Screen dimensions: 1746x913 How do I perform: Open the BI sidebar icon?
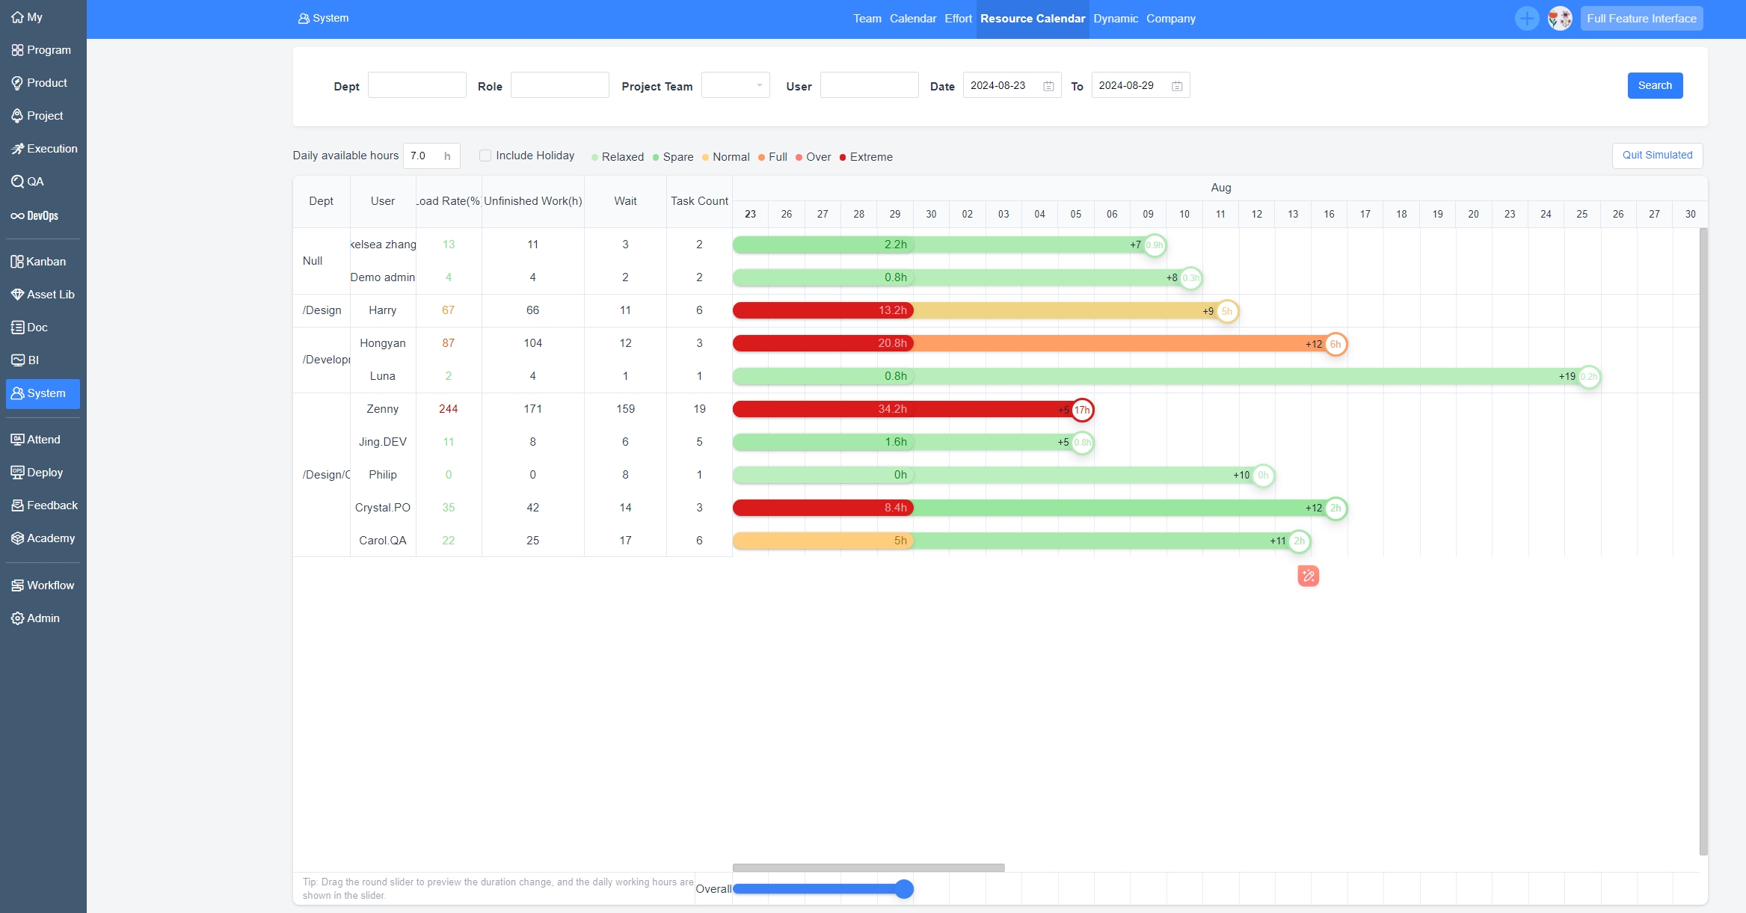(x=17, y=360)
